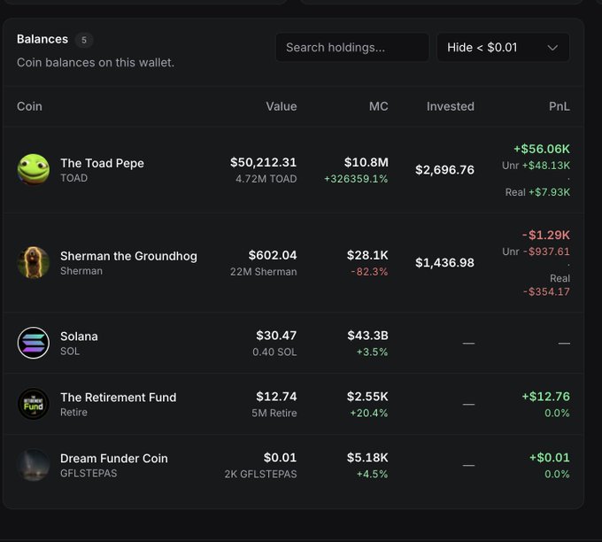
Task: Sort by the Invested column header
Action: tap(451, 106)
